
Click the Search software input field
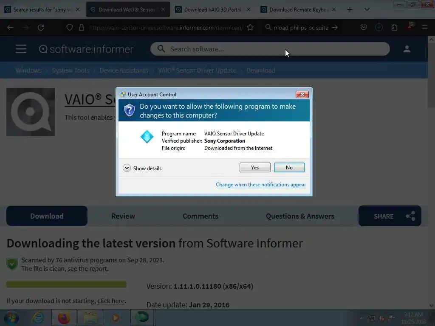[x=270, y=49]
